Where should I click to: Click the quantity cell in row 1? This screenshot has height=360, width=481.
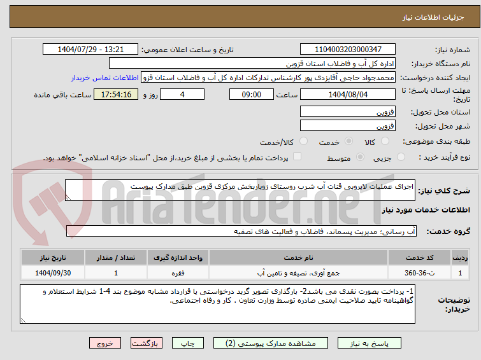point(116,273)
